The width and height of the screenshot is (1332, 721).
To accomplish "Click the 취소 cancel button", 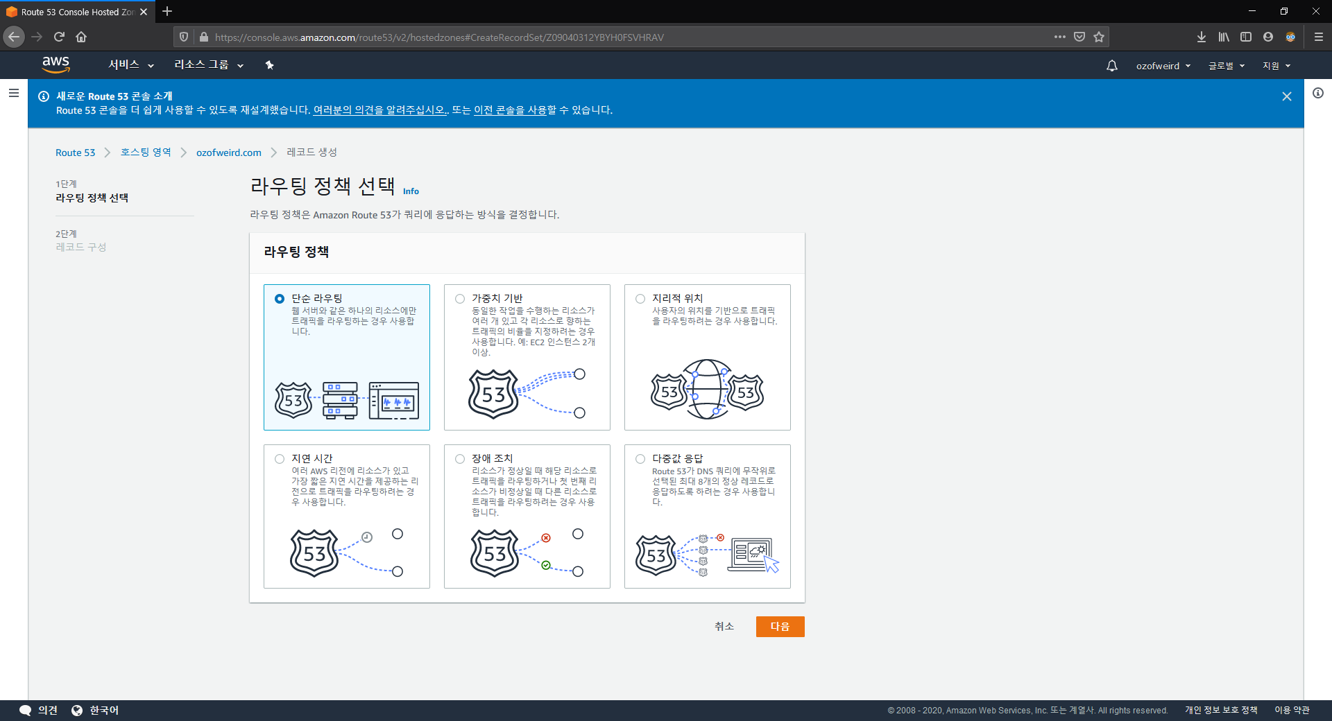I will point(724,627).
